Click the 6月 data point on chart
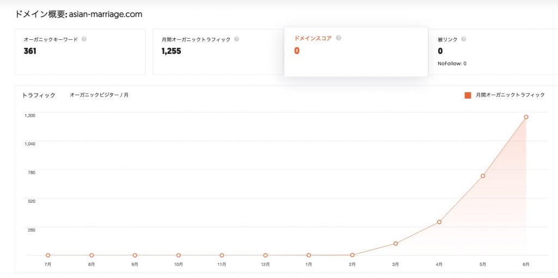Viewport: 558px width, 278px height. 526,117
